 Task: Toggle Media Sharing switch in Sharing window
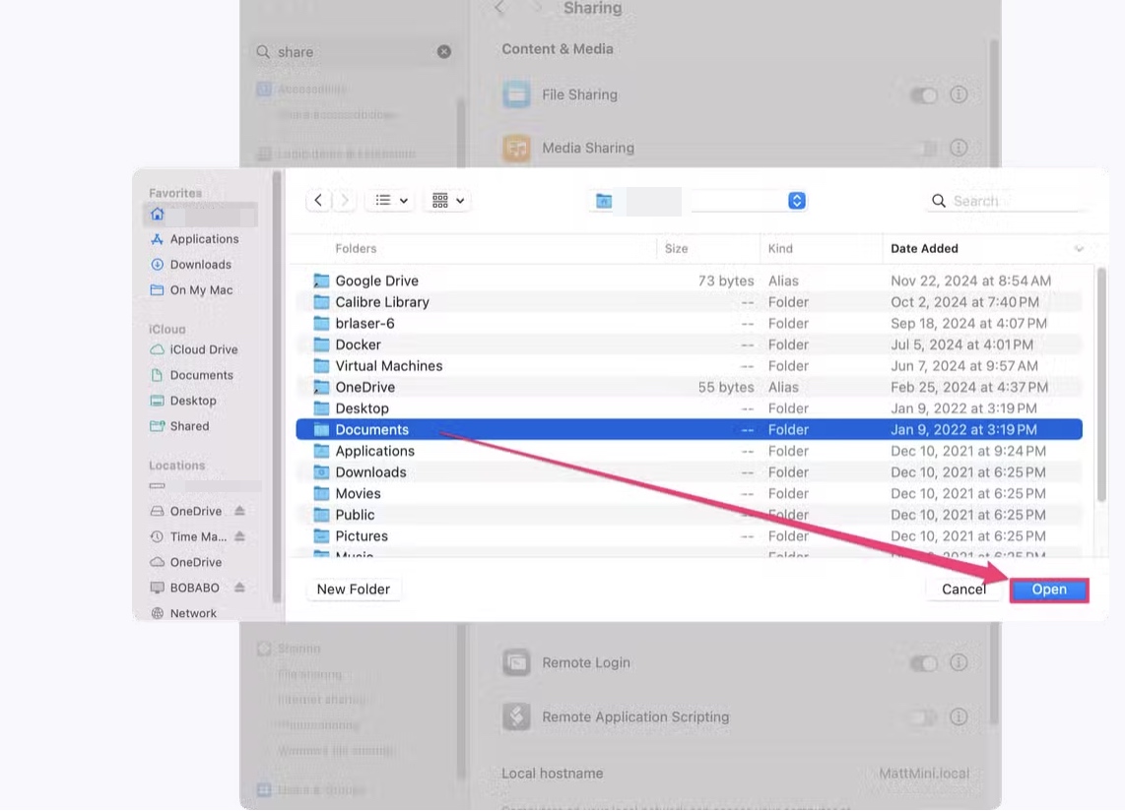click(x=923, y=148)
